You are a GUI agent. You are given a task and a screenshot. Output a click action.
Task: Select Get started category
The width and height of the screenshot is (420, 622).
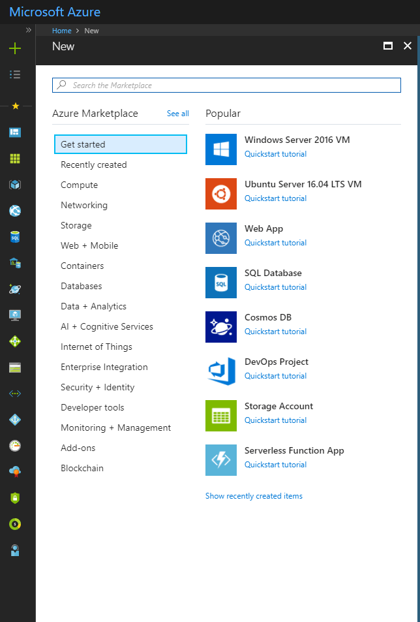(x=121, y=144)
